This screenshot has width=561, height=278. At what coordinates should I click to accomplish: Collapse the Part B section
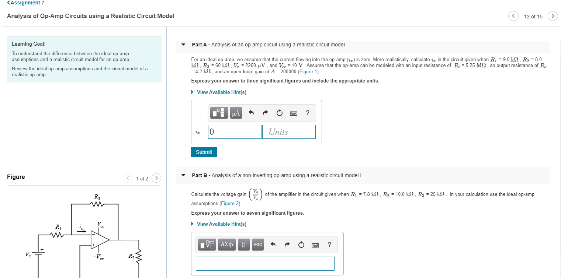point(183,175)
